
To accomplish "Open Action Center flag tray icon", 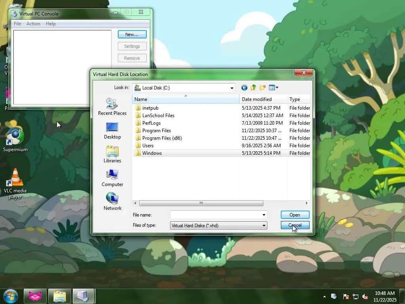I will click(346, 296).
